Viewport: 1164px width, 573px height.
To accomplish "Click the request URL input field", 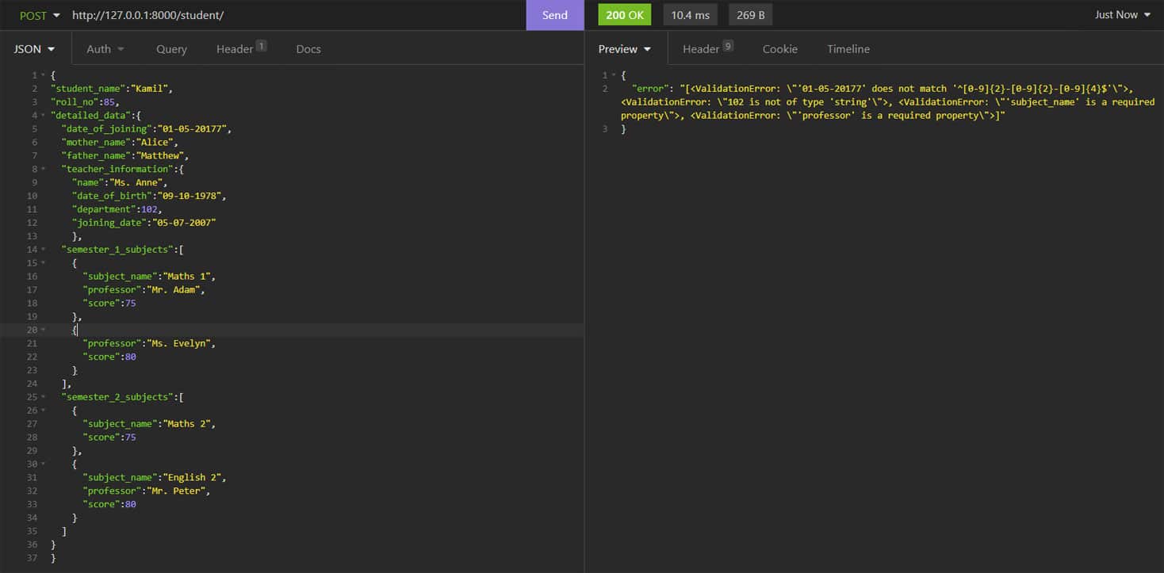I will [x=293, y=15].
